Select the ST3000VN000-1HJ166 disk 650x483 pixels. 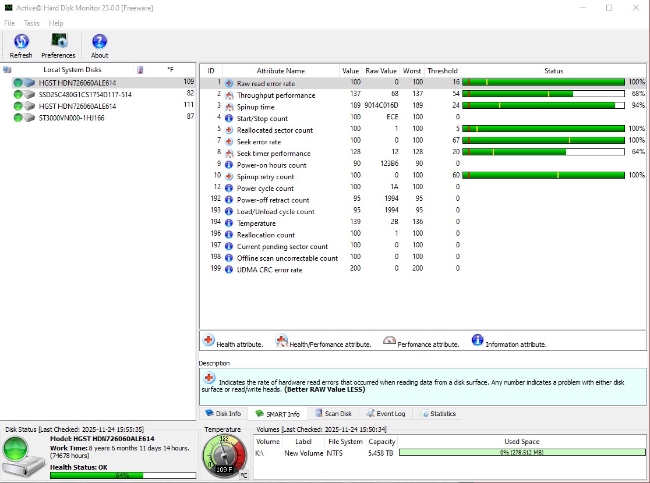coord(72,118)
